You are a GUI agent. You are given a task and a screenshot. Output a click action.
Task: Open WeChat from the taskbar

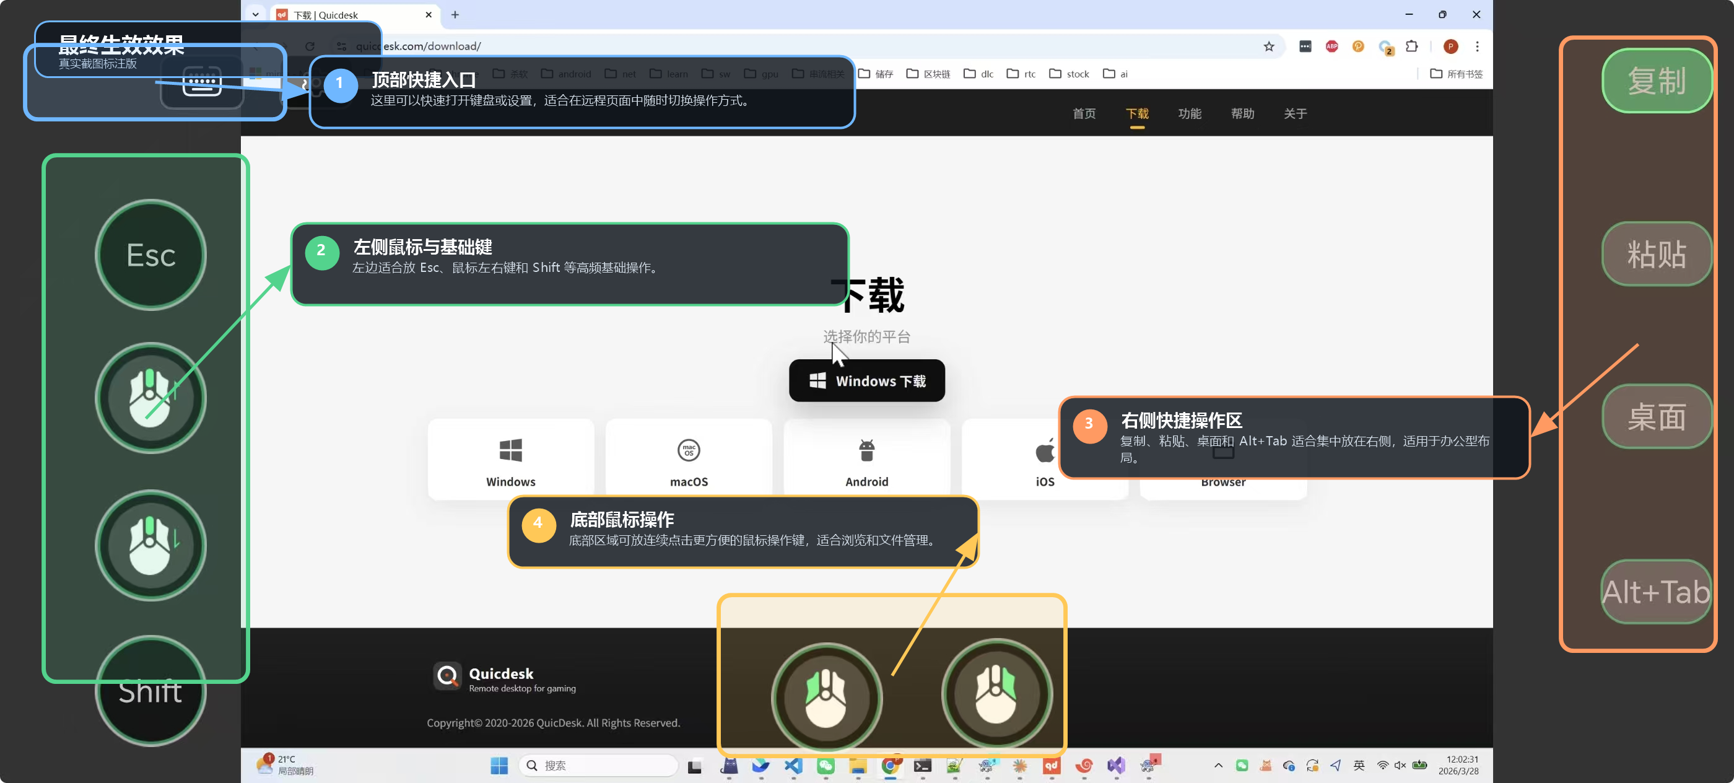tap(826, 766)
